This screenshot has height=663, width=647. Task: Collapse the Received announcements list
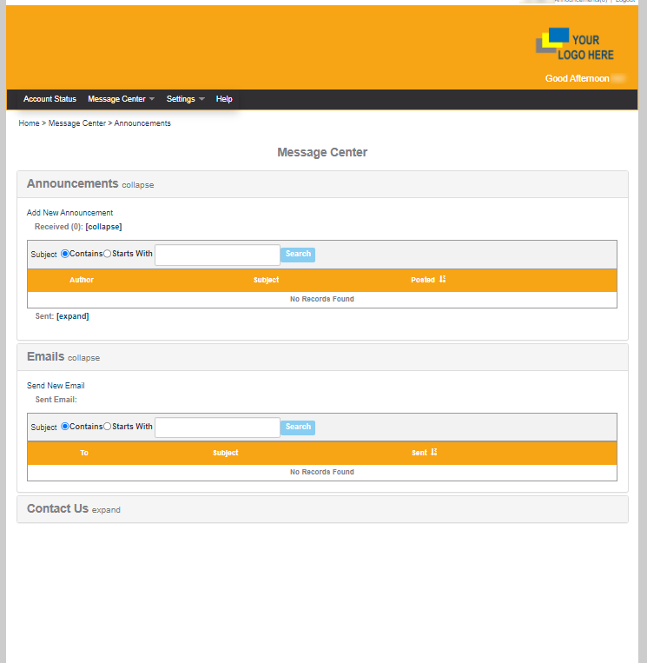[x=103, y=227]
